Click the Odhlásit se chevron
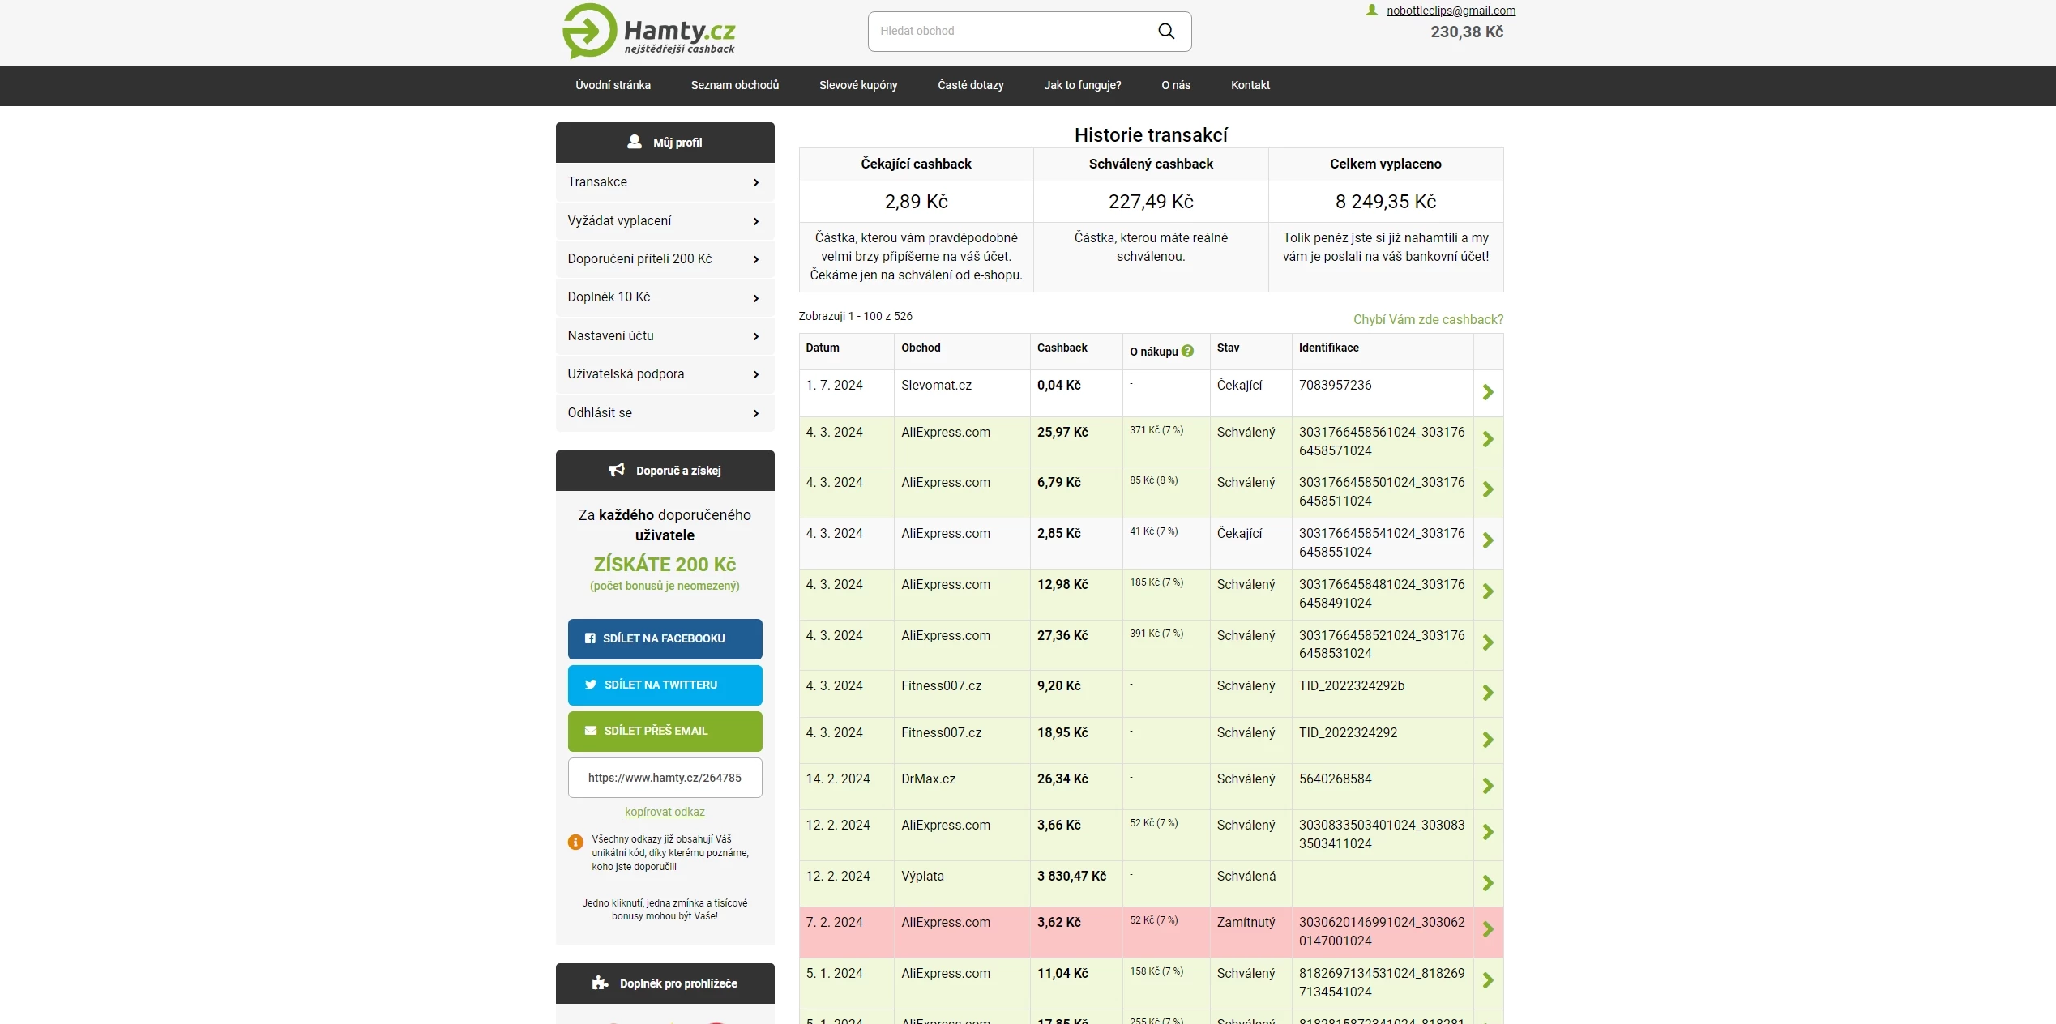The height and width of the screenshot is (1024, 2056). [755, 414]
